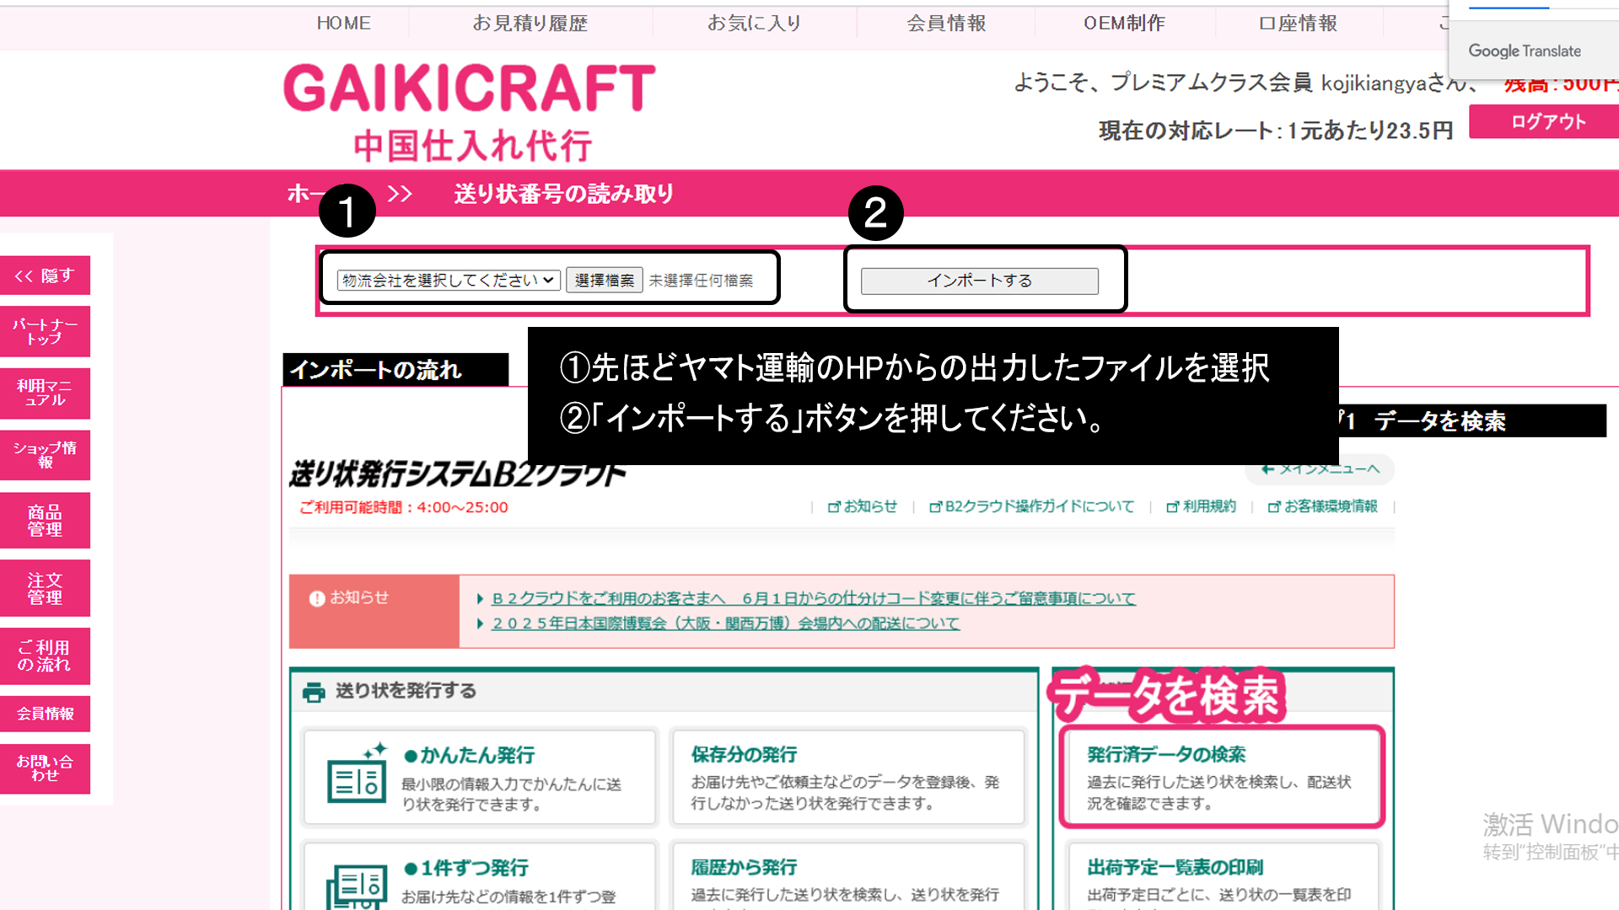
Task: Go to お気に入り in the top menu
Action: pos(755,24)
